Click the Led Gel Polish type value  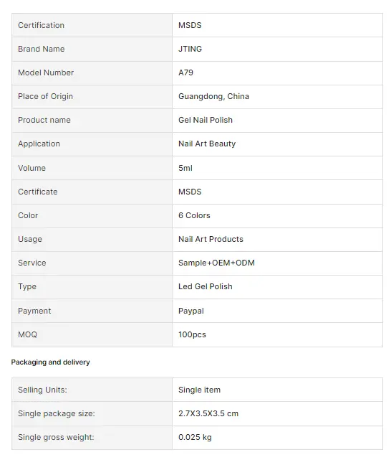click(205, 286)
